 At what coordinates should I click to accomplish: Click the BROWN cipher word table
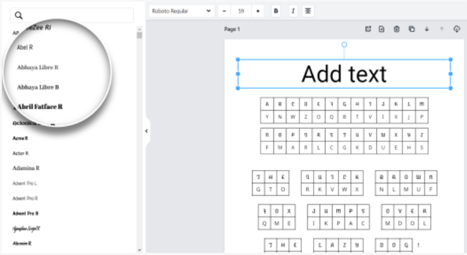[x=406, y=183]
